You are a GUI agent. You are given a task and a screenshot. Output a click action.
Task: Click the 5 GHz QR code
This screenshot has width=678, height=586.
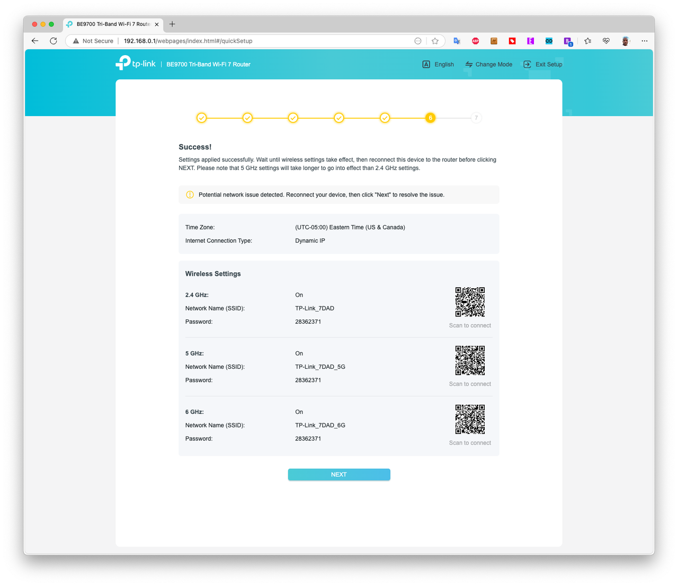point(470,360)
